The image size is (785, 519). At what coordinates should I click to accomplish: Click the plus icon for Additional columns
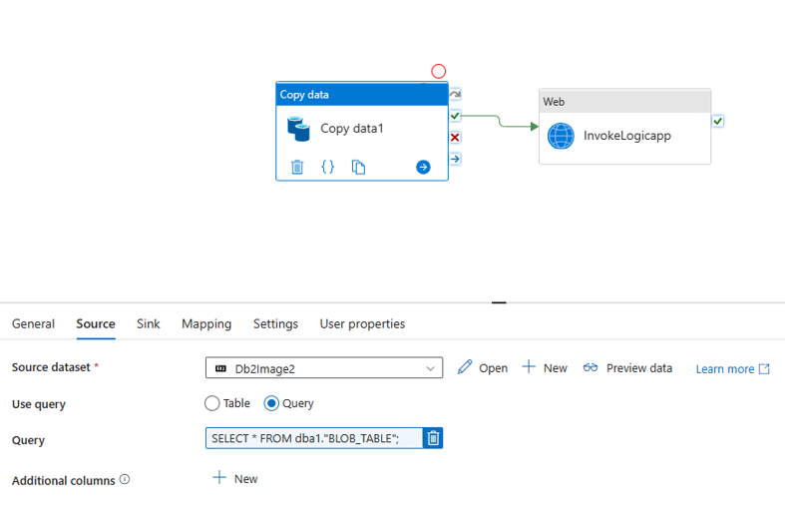point(219,477)
